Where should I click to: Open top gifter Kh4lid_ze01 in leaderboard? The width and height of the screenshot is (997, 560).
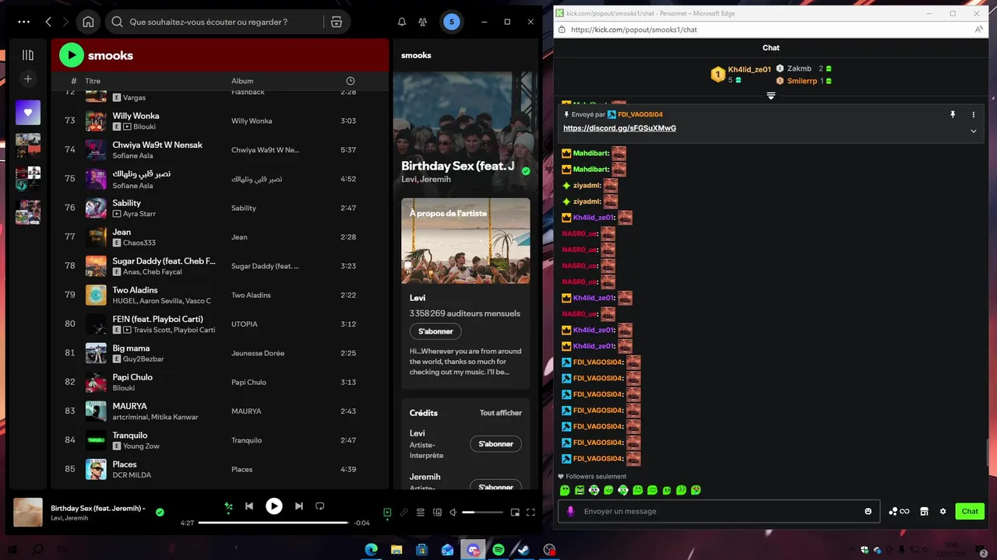[x=749, y=69]
